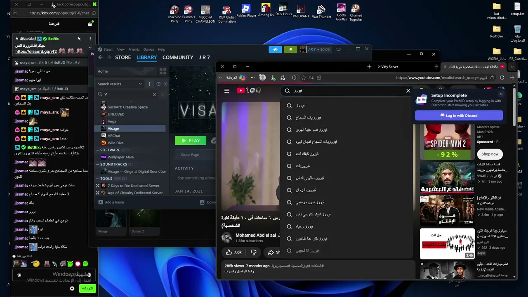
Task: Click the browser address bar URL
Action: coord(441,78)
